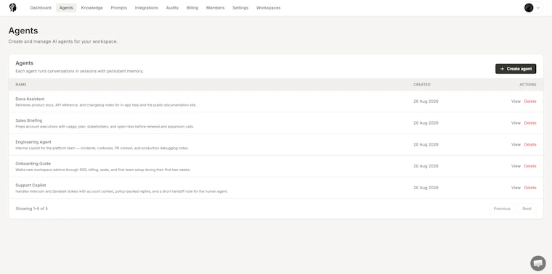
Task: Click the CREATED column header
Action: [422, 85]
